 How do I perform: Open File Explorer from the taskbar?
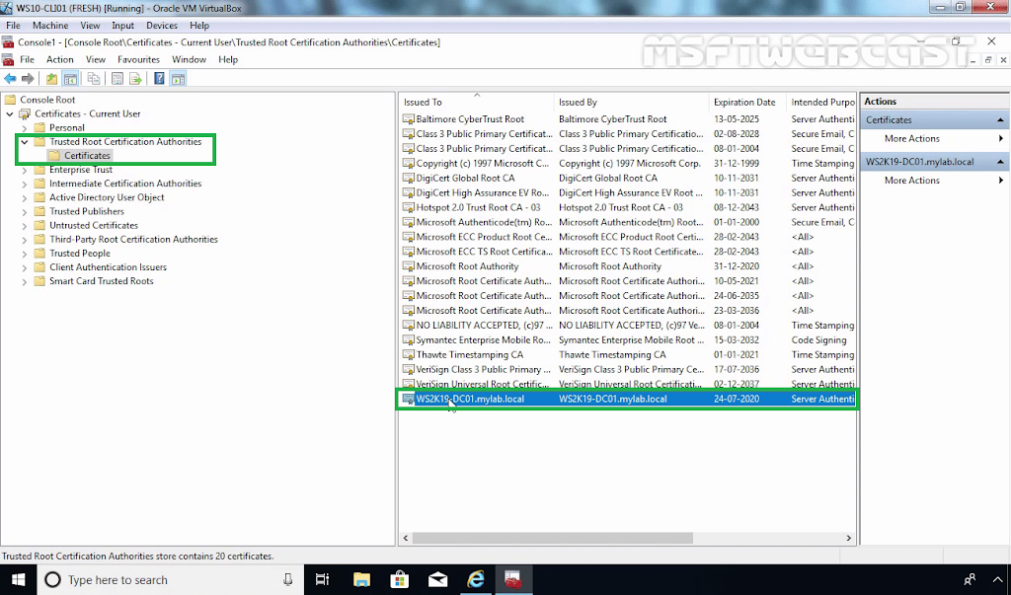tap(361, 579)
